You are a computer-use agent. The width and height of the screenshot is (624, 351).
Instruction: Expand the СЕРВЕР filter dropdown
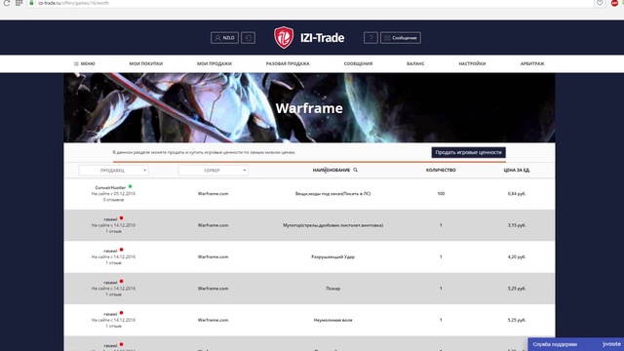(x=214, y=171)
